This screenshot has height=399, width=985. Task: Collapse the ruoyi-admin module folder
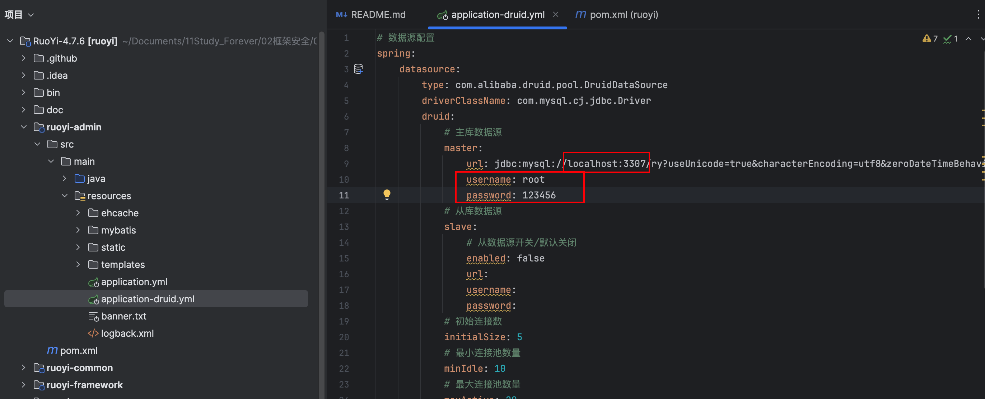pyautogui.click(x=24, y=127)
